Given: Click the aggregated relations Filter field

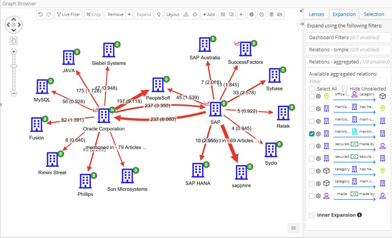Looking at the screenshot, I should pos(348,81).
